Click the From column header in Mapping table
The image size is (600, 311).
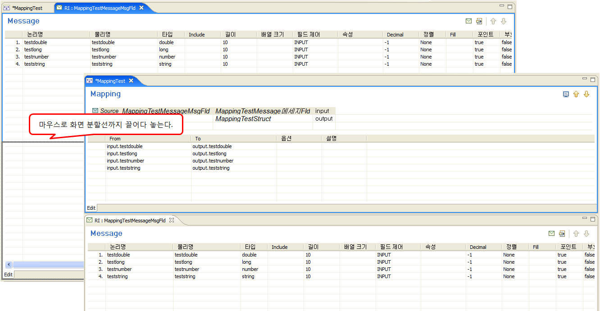click(115, 139)
